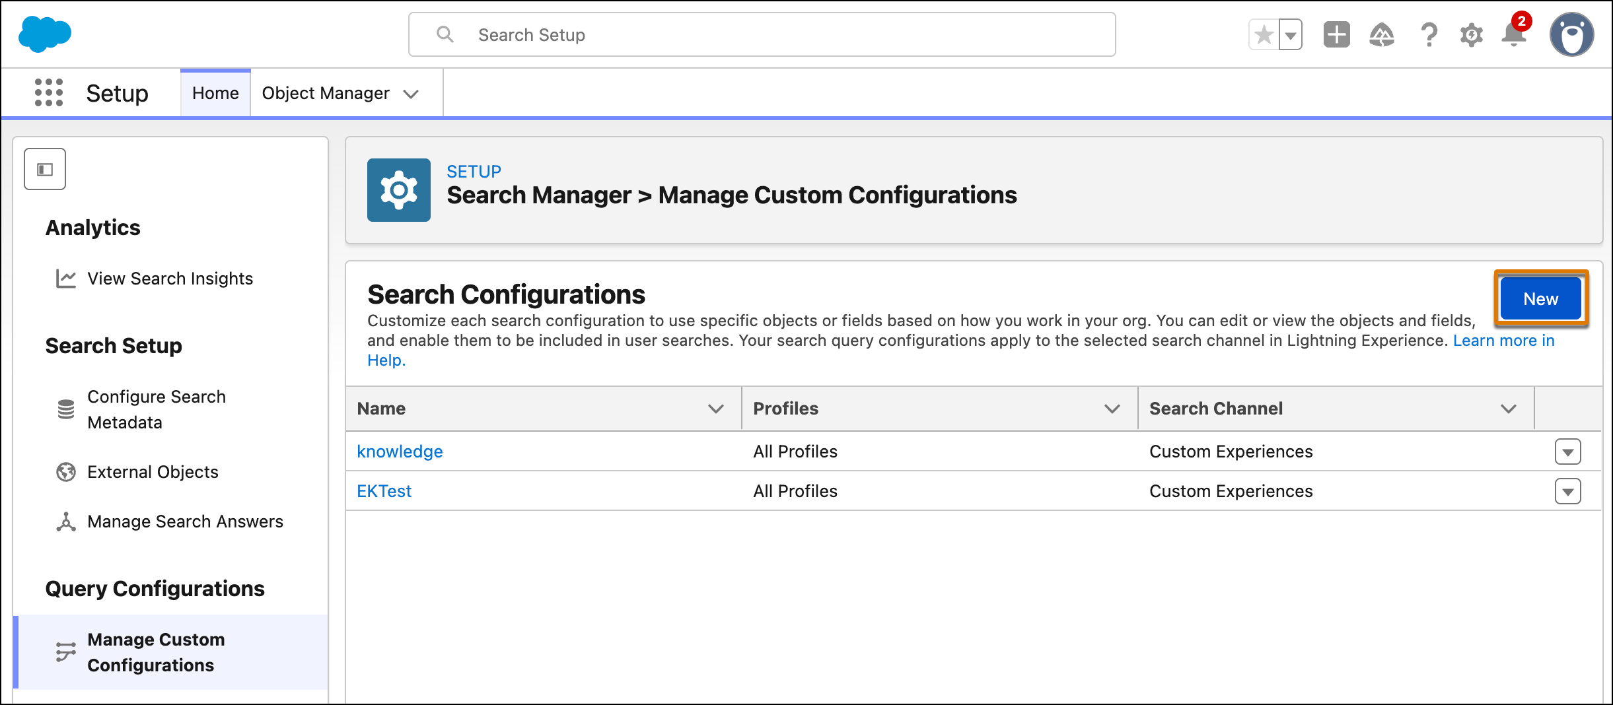Open the App Launcher dots grid
The width and height of the screenshot is (1613, 705).
tap(49, 93)
